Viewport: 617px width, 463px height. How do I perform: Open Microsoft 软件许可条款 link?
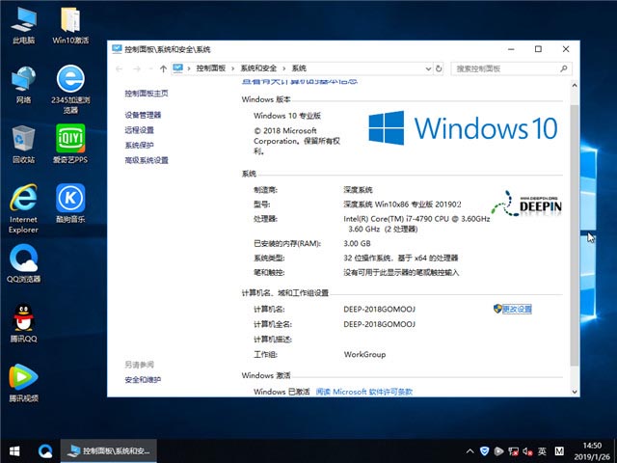364,392
